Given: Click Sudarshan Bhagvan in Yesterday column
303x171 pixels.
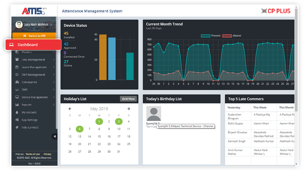Looking at the screenshot, I should (235, 116).
